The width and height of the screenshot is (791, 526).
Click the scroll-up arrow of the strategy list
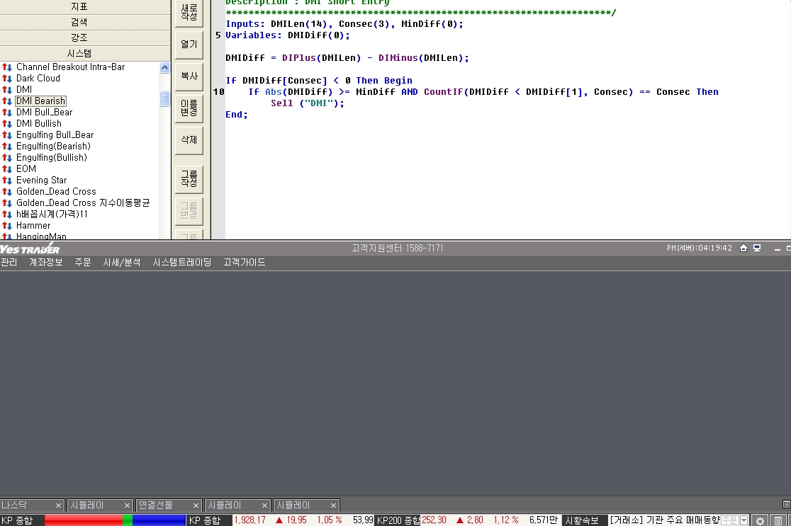click(164, 68)
